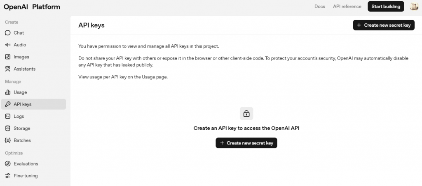Image resolution: width=422 pixels, height=186 pixels.
Task: Click header Create new secret key button
Action: point(384,25)
